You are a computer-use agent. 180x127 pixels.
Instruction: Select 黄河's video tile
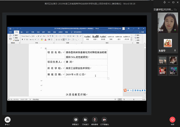pos(168,23)
